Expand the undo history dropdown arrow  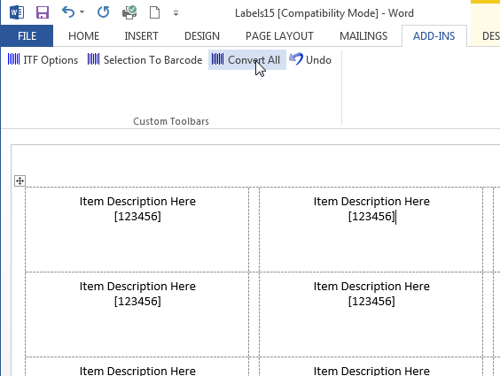(82, 12)
